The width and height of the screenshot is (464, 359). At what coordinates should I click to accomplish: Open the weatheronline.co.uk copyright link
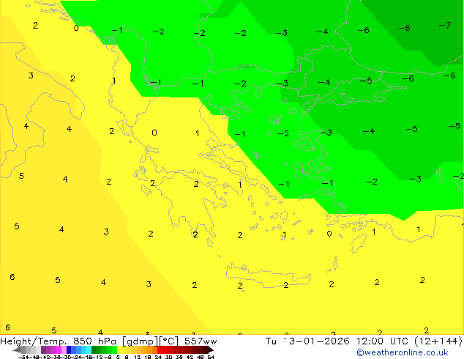[x=403, y=352]
